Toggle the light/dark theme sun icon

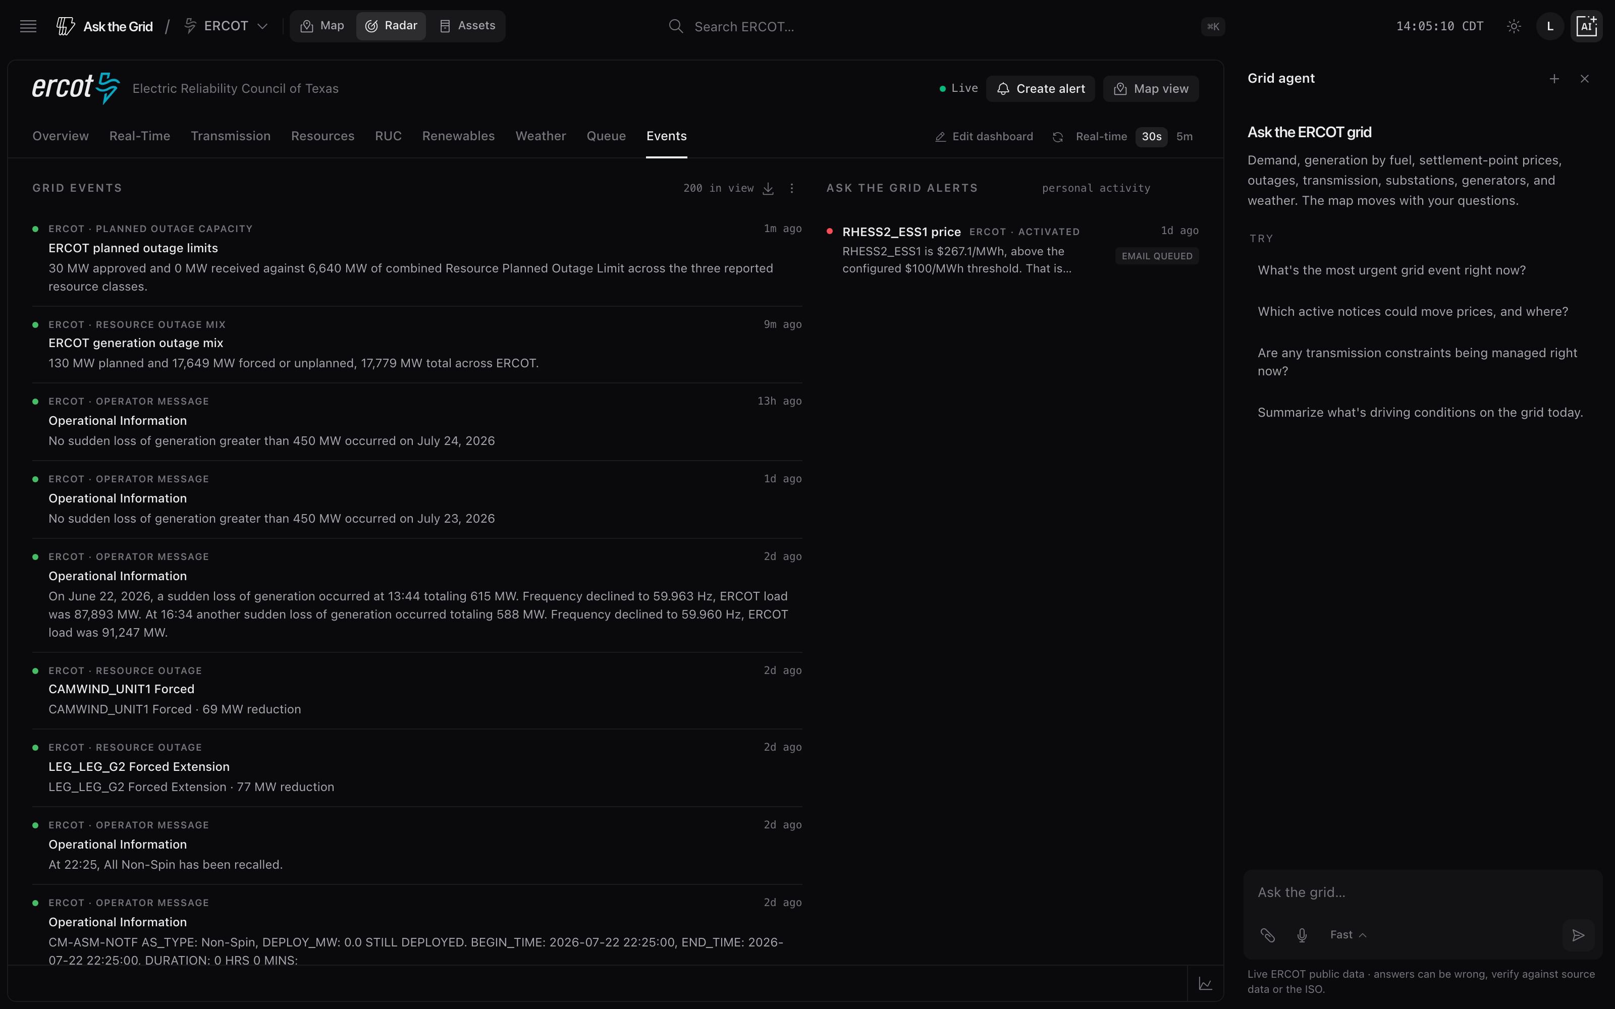(1514, 27)
